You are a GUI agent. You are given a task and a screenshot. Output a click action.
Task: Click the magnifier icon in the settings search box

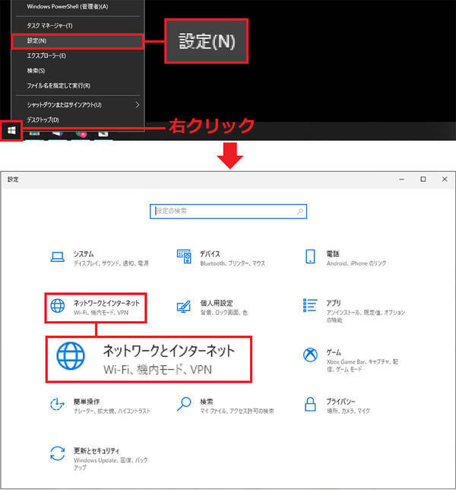(300, 212)
